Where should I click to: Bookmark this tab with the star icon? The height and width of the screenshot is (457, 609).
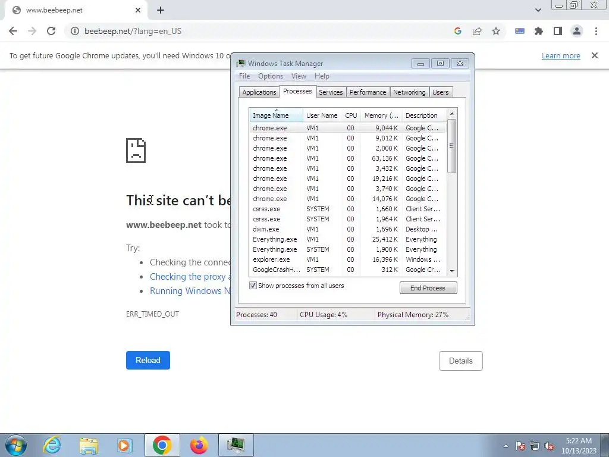tap(496, 31)
